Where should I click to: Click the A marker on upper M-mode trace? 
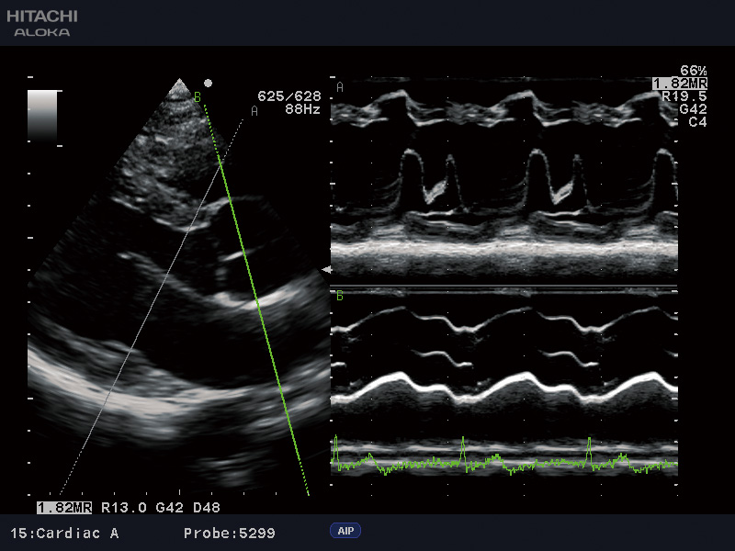340,87
